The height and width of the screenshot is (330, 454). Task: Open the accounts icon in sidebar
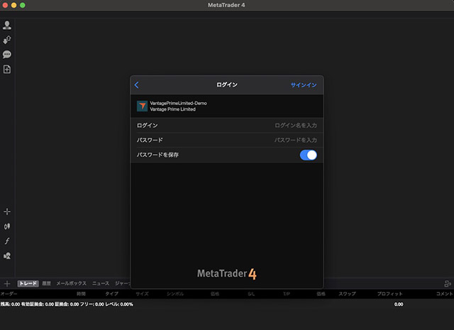pos(7,25)
